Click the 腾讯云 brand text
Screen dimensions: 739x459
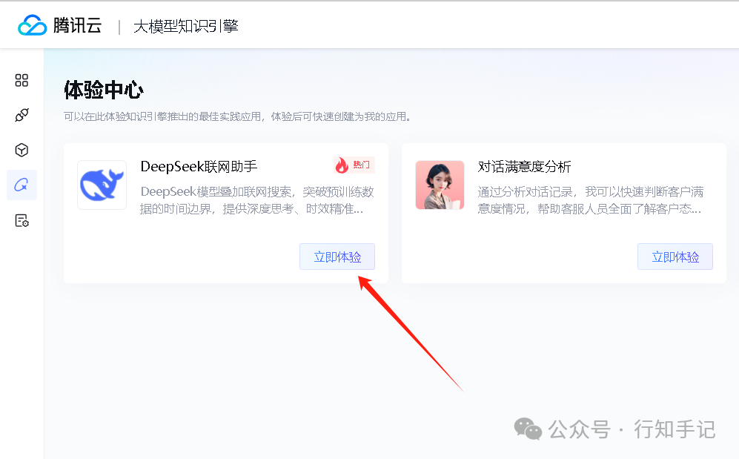(x=77, y=25)
